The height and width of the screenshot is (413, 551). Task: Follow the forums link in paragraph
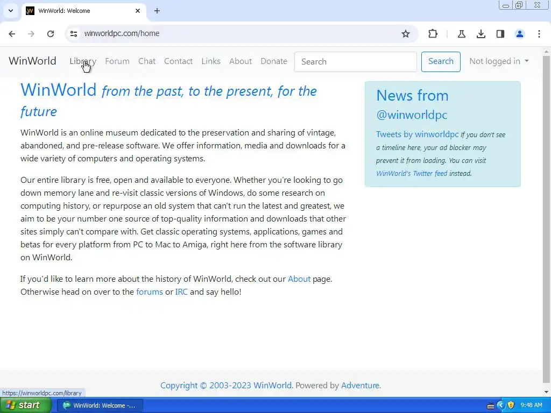tap(150, 292)
